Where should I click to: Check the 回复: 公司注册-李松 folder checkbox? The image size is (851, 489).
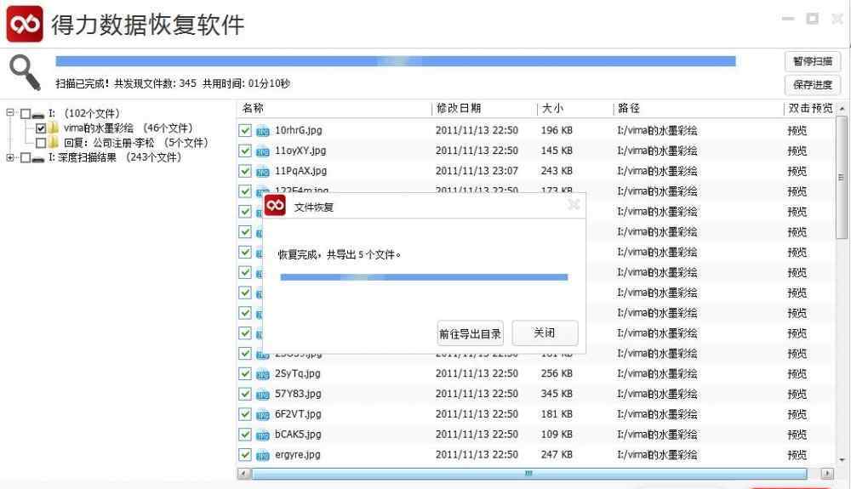click(41, 143)
